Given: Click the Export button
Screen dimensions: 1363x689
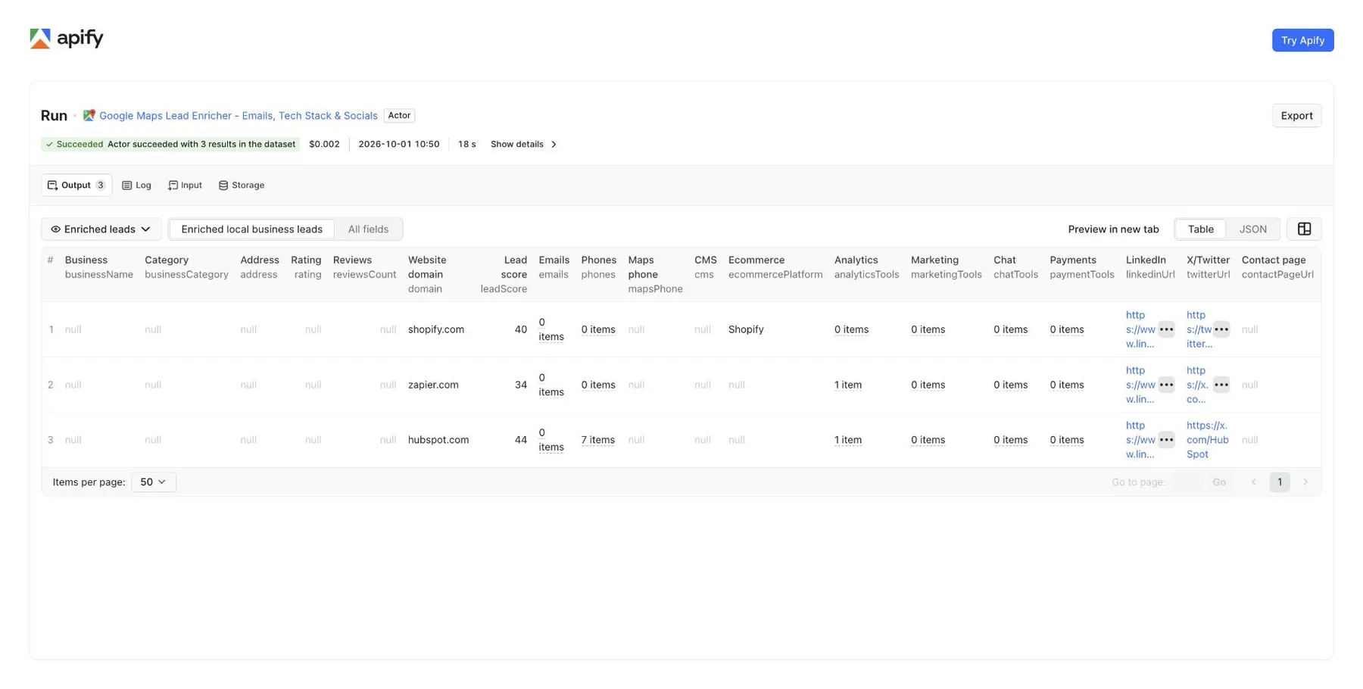Looking at the screenshot, I should point(1296,115).
